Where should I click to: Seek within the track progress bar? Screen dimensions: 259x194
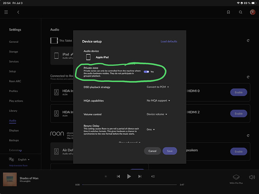(x=129, y=185)
